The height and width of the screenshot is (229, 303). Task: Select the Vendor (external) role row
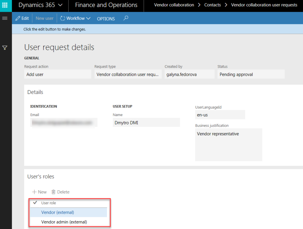[58, 212]
